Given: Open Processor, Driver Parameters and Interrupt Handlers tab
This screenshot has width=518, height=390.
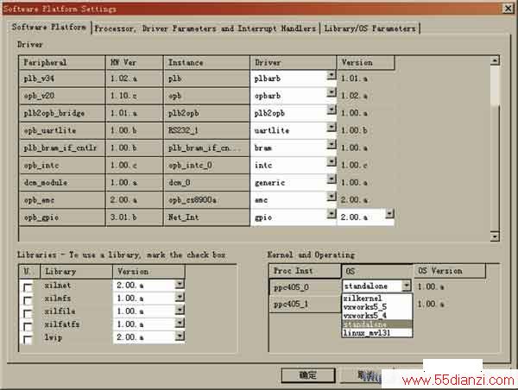Looking at the screenshot, I should (205, 28).
